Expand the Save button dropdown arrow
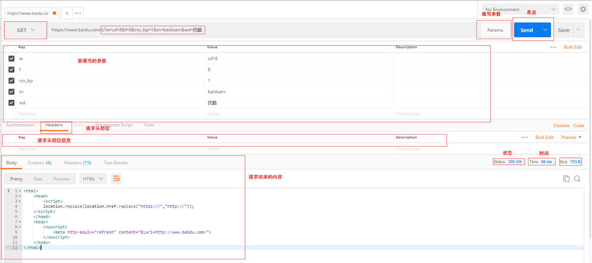 578,30
